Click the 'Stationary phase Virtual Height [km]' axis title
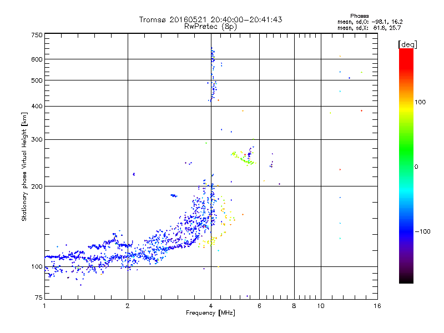444x333 pixels. point(24,167)
